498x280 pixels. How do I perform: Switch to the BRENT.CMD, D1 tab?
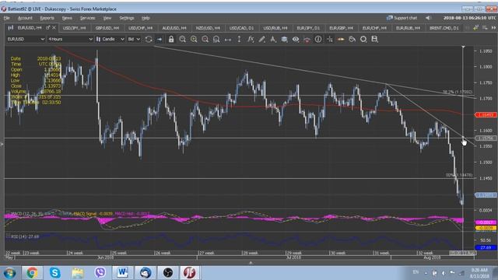coord(444,28)
